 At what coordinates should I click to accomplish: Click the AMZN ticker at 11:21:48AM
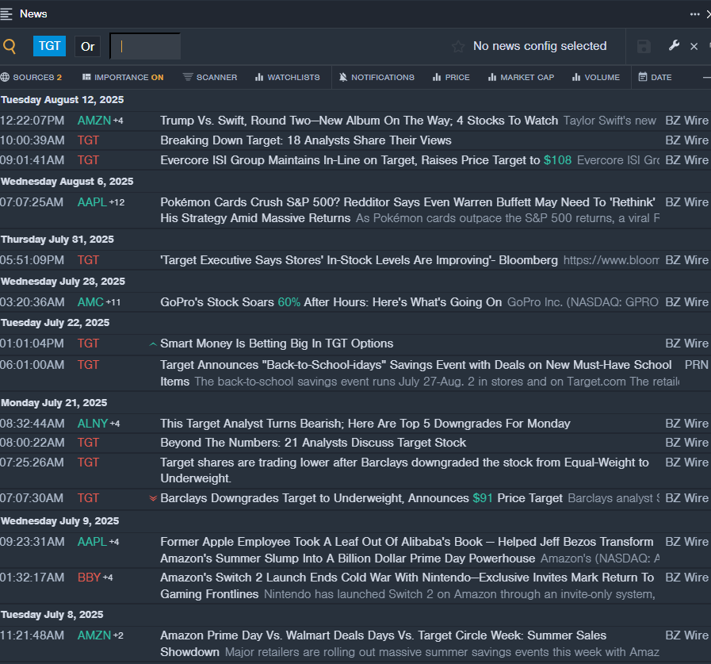click(94, 635)
